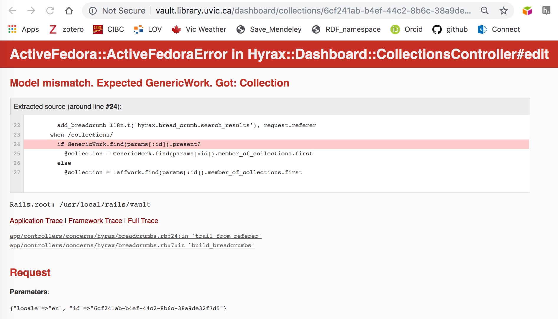
Task: Open the Hypothesis 'h.' extension icon
Action: pyautogui.click(x=546, y=11)
